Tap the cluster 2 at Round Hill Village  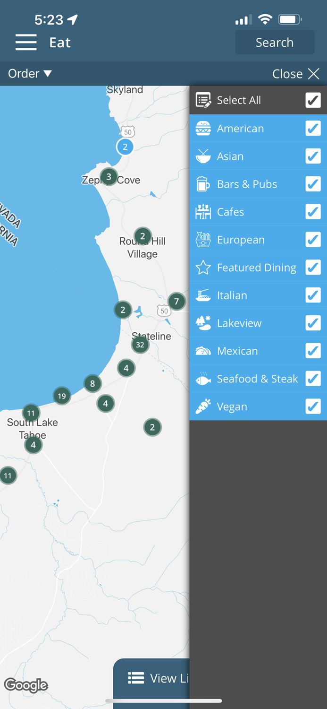[x=143, y=236]
